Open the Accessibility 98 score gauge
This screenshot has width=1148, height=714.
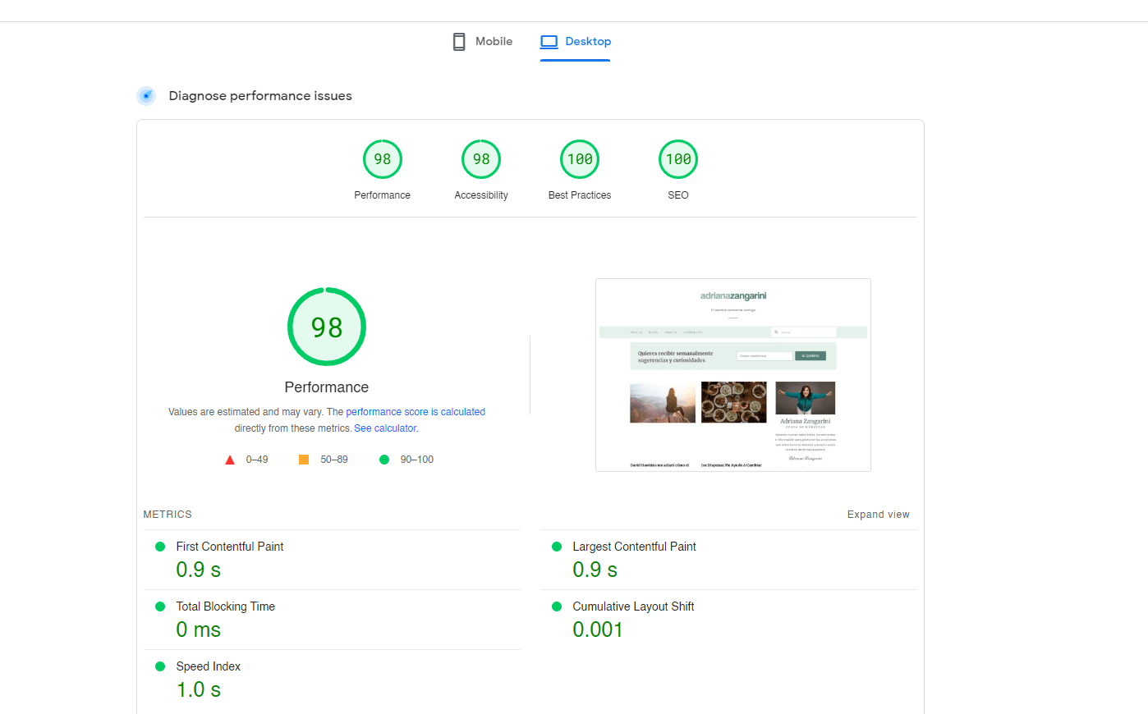tap(481, 159)
